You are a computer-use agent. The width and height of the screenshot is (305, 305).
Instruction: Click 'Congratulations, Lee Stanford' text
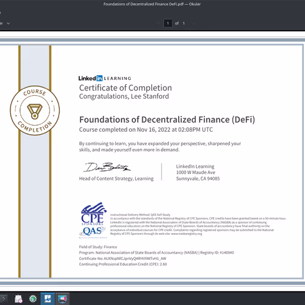124,96
